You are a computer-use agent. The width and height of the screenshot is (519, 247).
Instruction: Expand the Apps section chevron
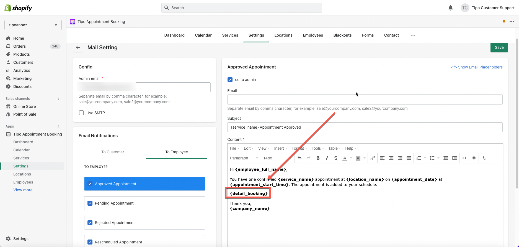click(58, 126)
